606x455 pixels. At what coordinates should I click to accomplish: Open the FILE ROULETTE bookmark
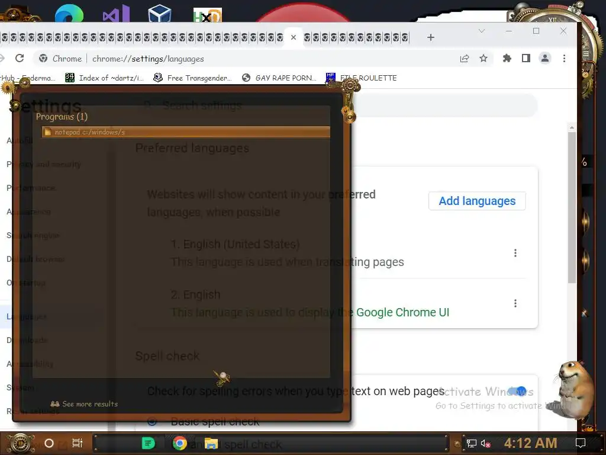click(x=362, y=78)
